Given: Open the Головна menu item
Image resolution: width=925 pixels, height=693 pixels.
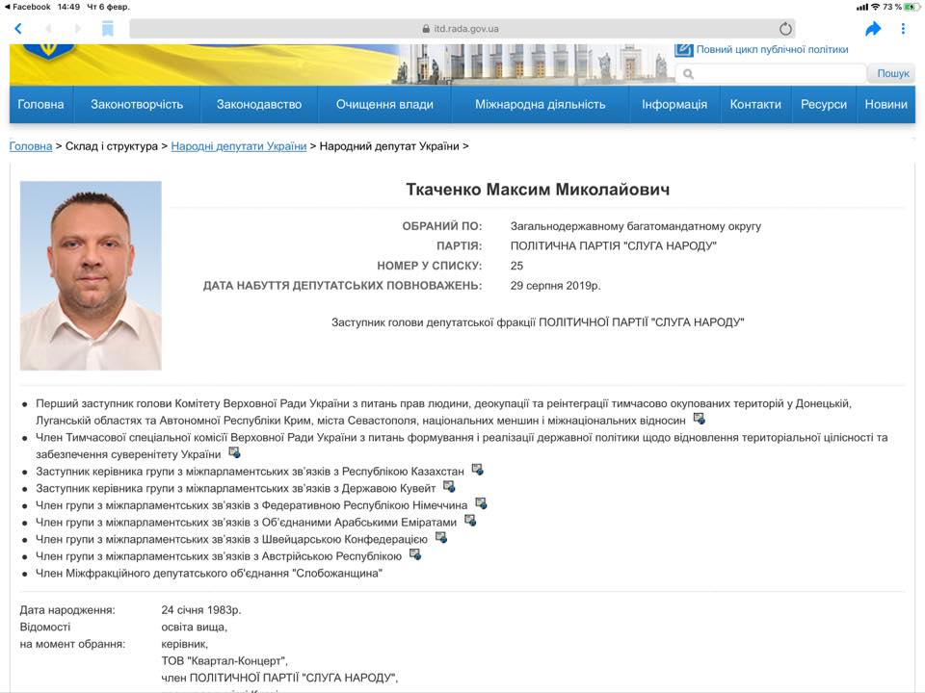Looking at the screenshot, I should (x=40, y=104).
